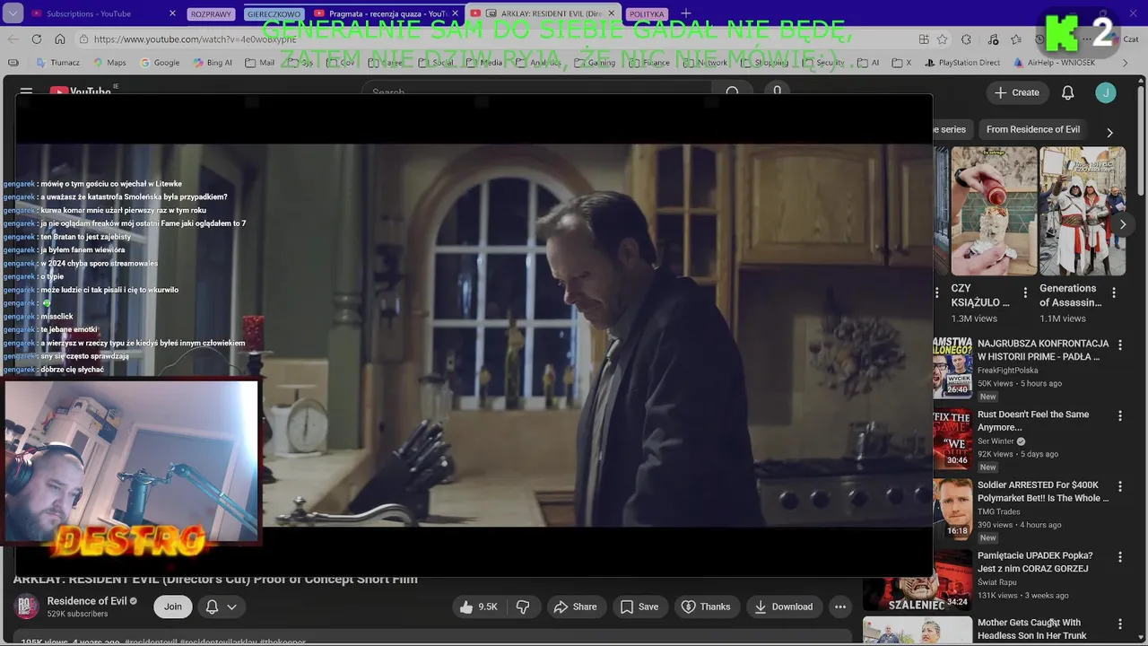Show next Shorts with right chevron
This screenshot has width=1148, height=646.
pos(1122,224)
